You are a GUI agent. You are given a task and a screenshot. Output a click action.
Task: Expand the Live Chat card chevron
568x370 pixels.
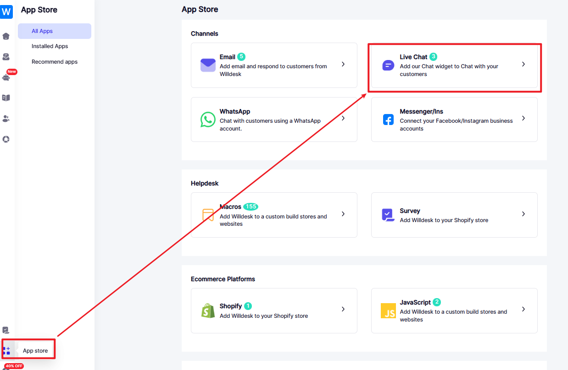[523, 64]
